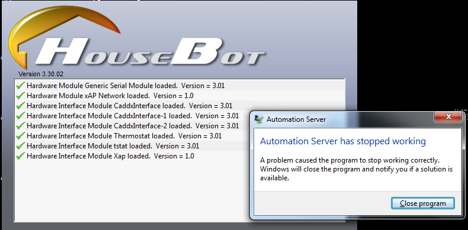
Task: Click checkmark beside CaddxInterface loaded row
Action: pyautogui.click(x=21, y=106)
